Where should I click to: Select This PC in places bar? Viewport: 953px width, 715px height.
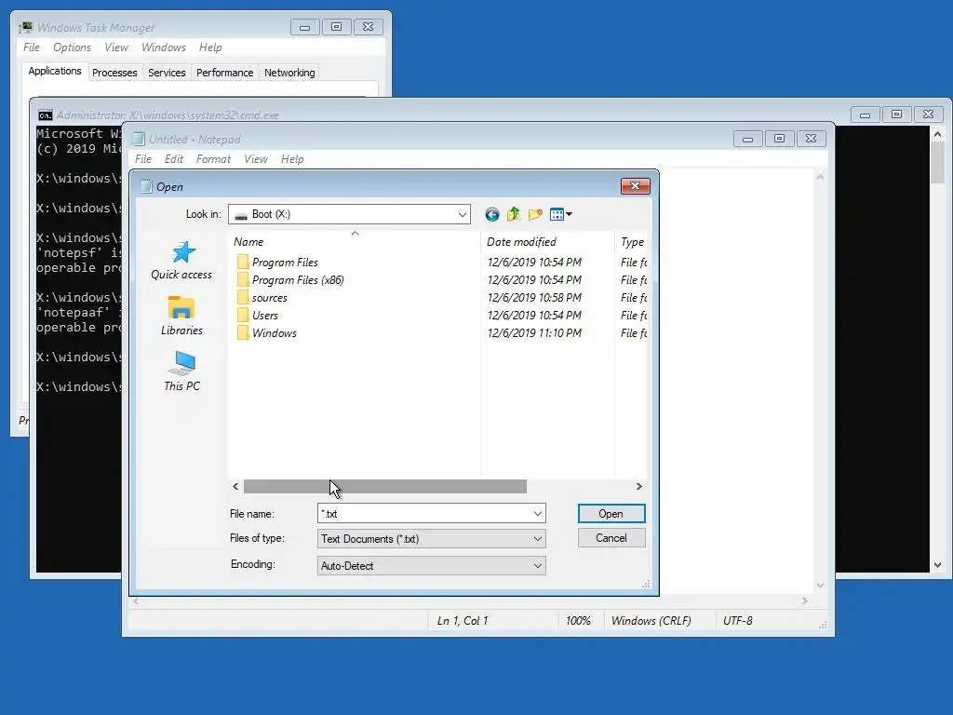pos(181,371)
